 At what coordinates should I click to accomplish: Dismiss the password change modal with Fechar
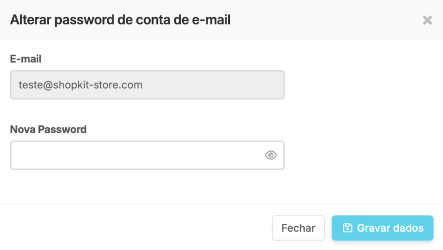click(298, 228)
